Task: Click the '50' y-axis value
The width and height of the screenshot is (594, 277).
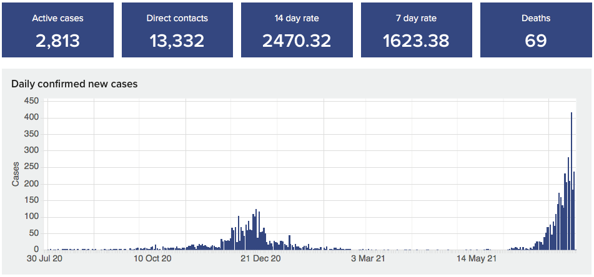Action: [33, 233]
